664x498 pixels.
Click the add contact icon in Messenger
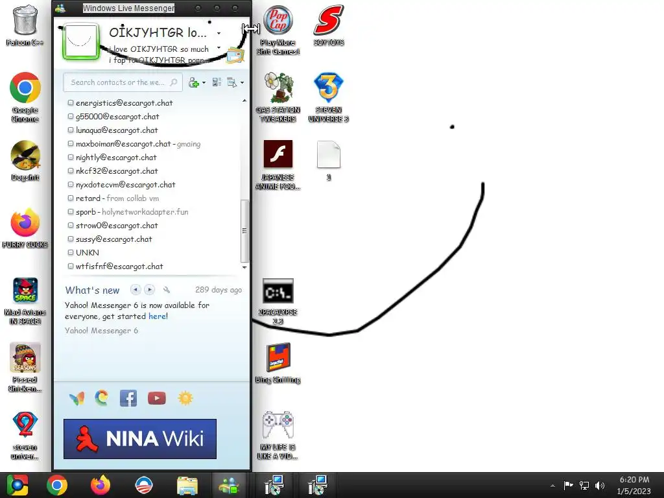pos(193,82)
